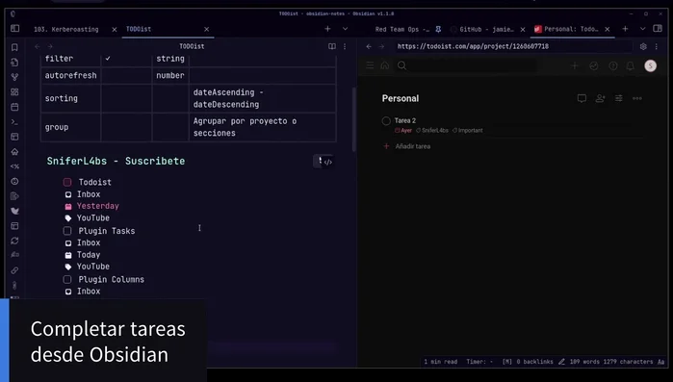Open the Todoist user avatar S
The image size is (673, 382).
(x=650, y=65)
